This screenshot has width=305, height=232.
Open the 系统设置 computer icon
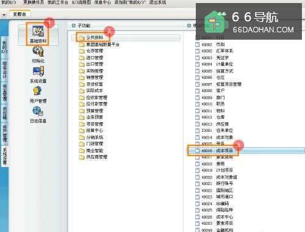(38, 71)
